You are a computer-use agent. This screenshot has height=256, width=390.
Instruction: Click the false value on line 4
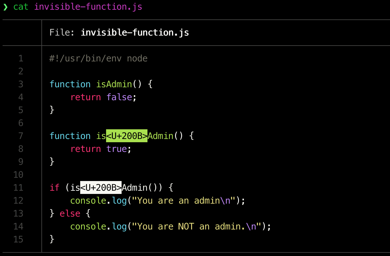(x=119, y=97)
